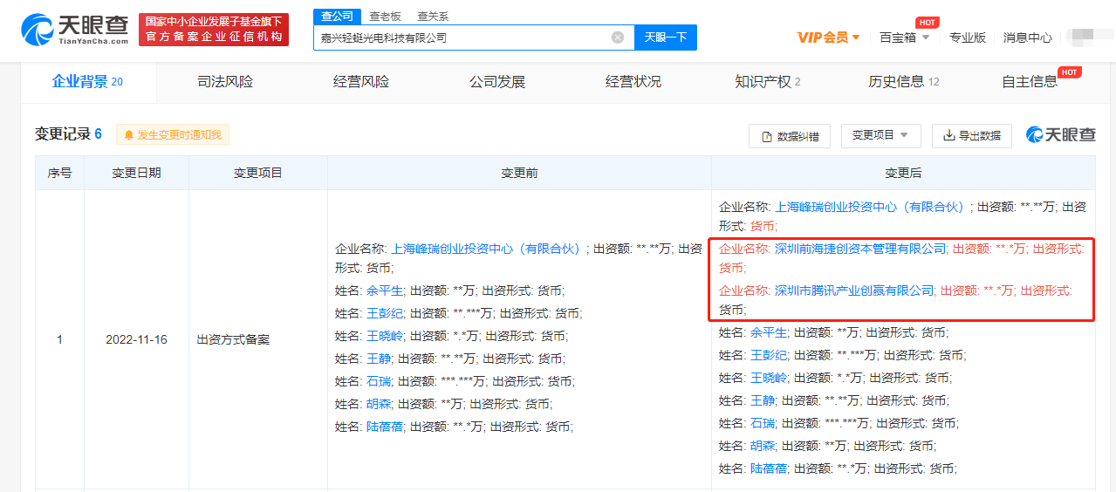Select the 查公司 search tab
Viewport: 1116px width, 492px height.
tap(337, 16)
